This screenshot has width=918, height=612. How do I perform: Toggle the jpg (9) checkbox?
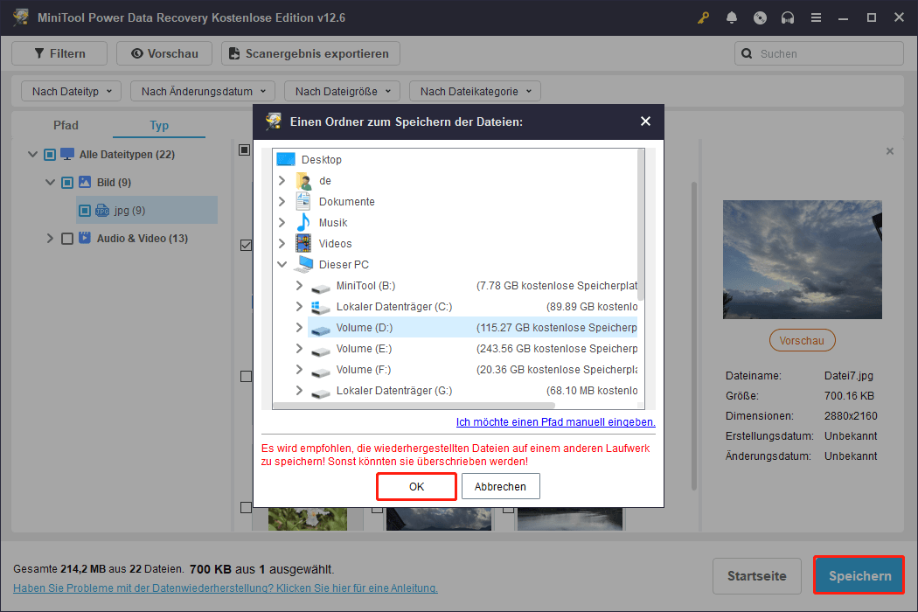[85, 211]
